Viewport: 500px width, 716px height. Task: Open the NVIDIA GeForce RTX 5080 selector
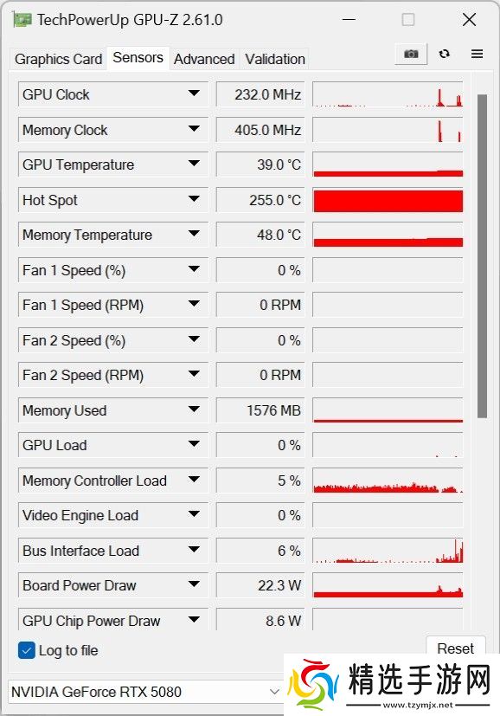click(275, 691)
